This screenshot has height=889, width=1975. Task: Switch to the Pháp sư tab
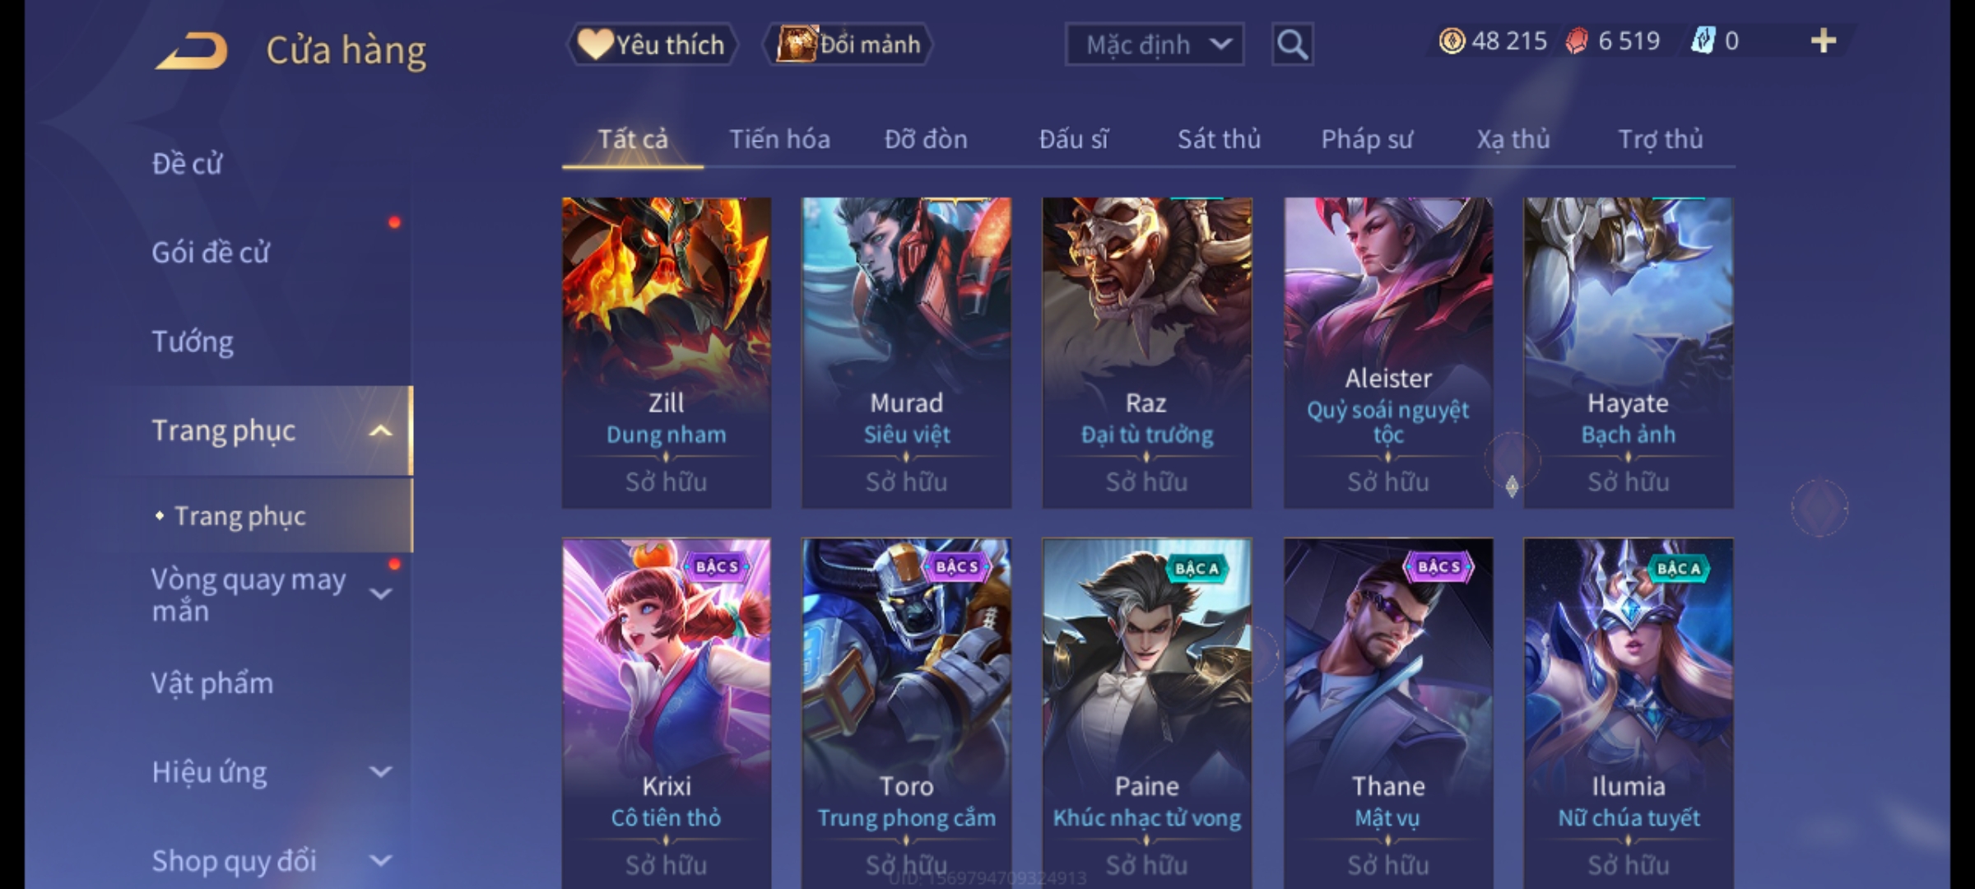tap(1366, 139)
